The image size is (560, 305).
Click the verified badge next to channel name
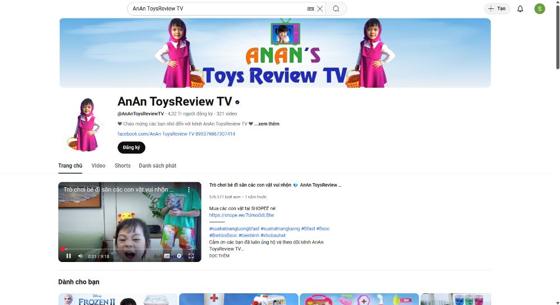237,102
